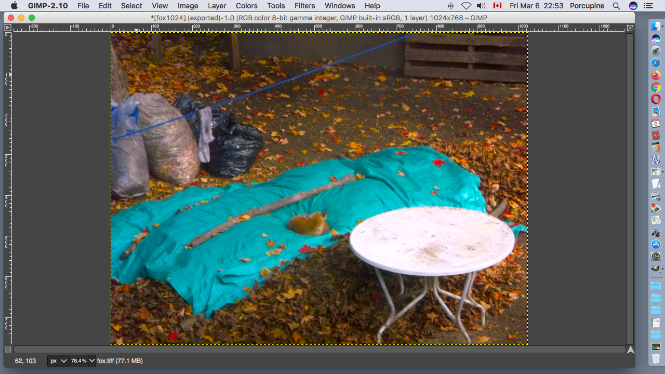665x374 pixels.
Task: Open the Apple menu
Action: click(14, 6)
